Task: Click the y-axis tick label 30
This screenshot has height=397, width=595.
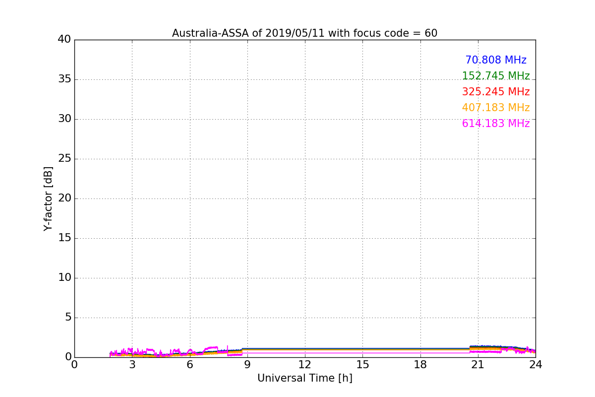Action: [64, 119]
